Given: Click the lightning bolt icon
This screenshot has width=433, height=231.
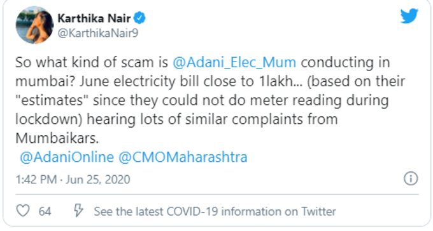Looking at the screenshot, I should coord(78,211).
